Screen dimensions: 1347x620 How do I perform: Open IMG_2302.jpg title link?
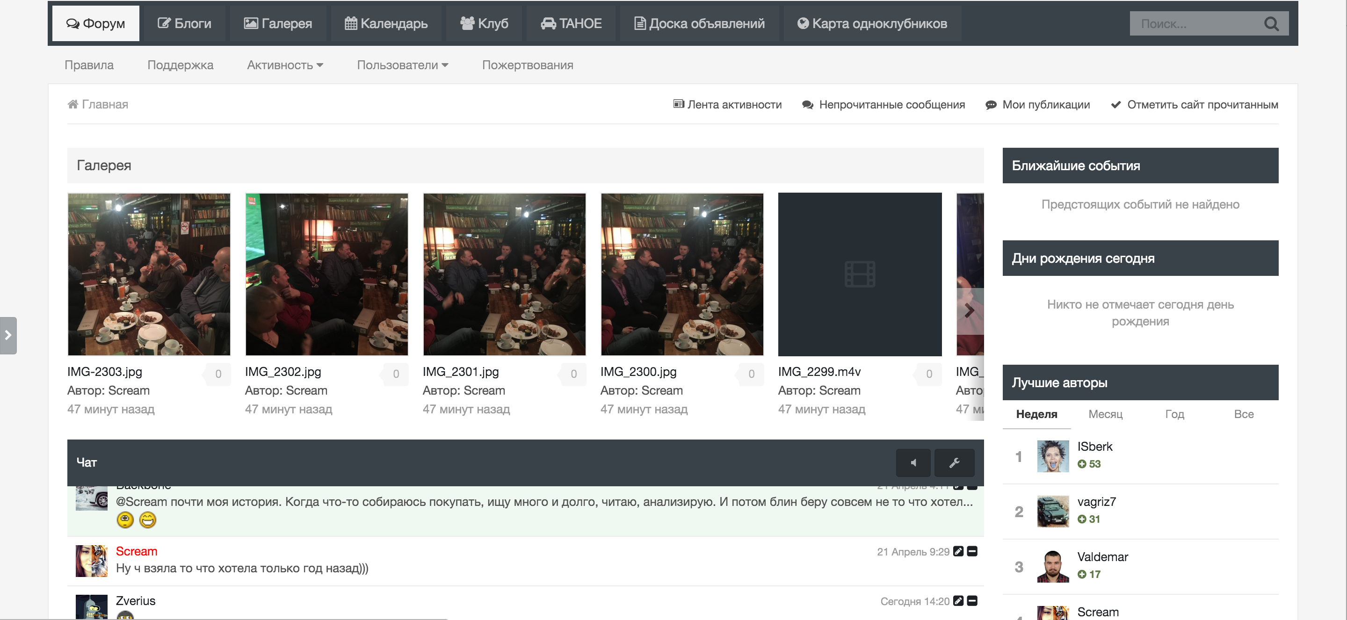click(283, 372)
